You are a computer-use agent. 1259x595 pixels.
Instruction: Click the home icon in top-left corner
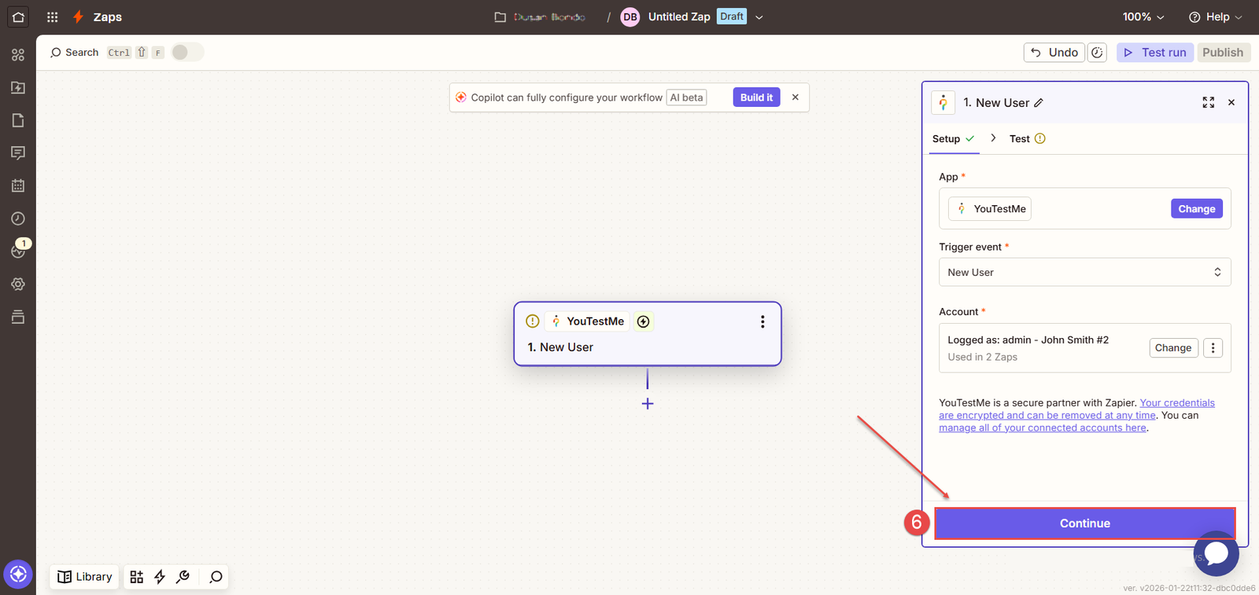(x=18, y=17)
